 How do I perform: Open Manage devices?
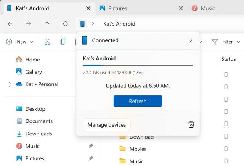coord(107,125)
